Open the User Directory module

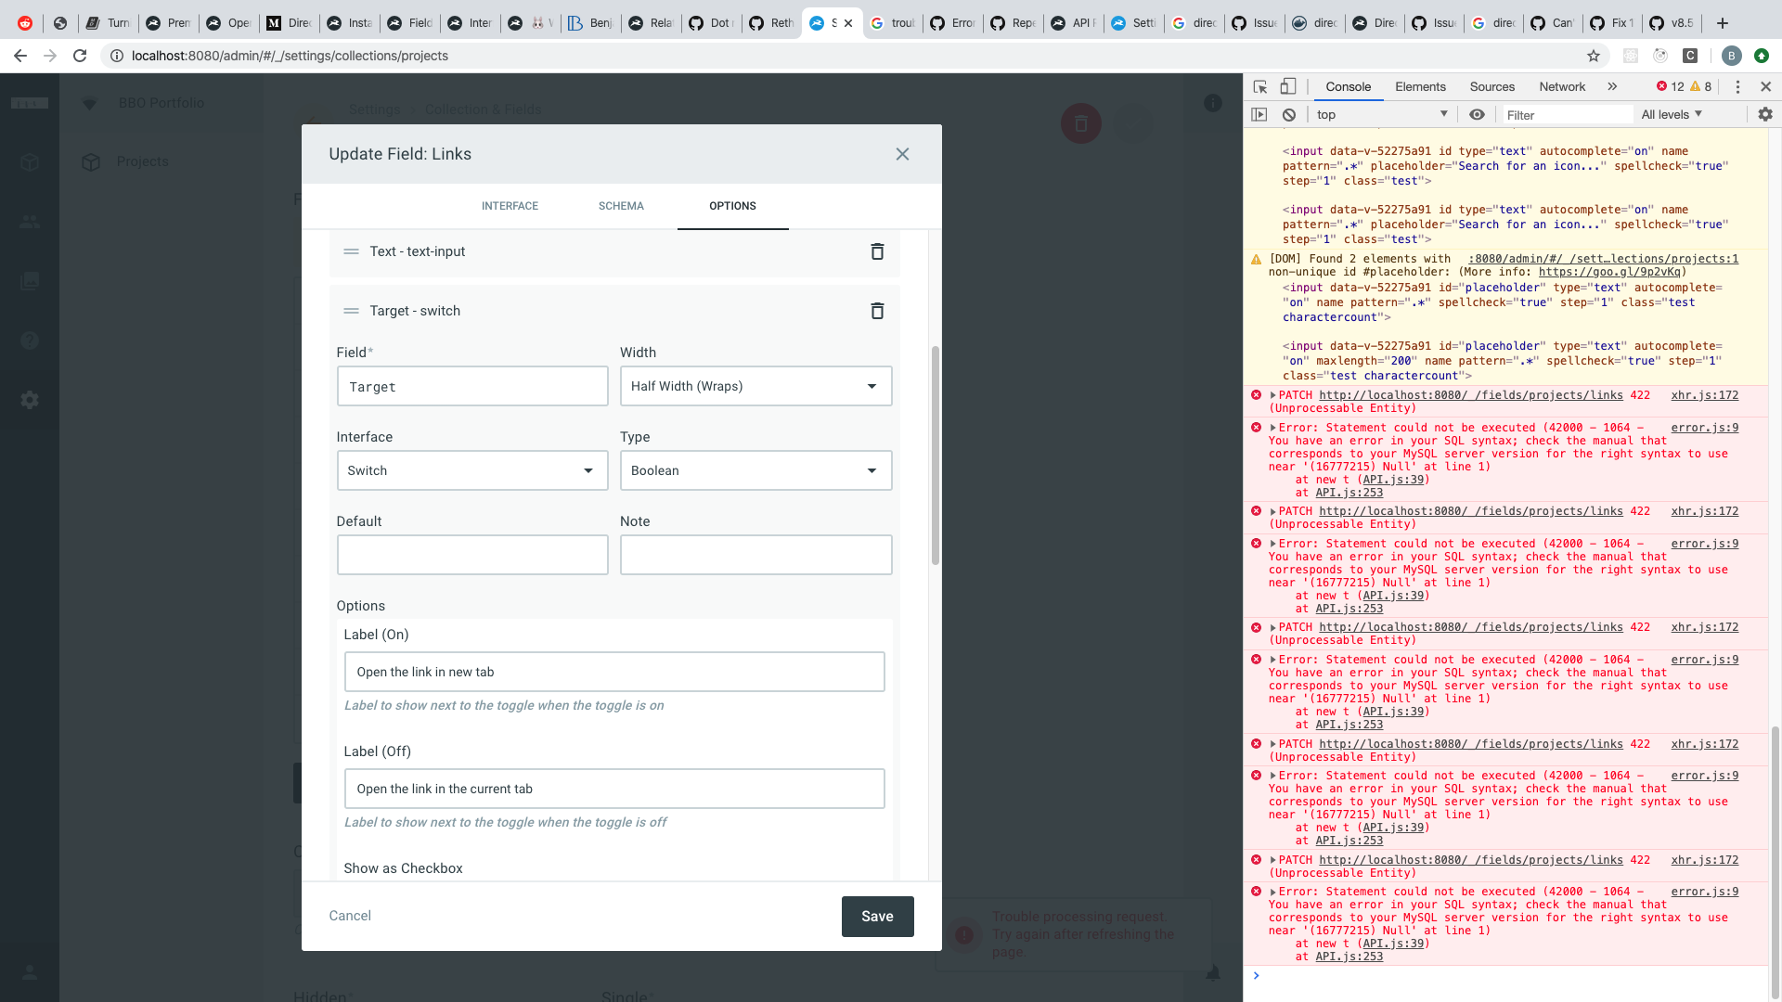(30, 223)
